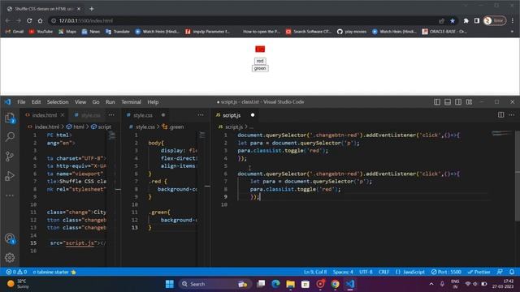Open the Edit menu
Image resolution: width=520 pixels, height=292 pixels.
[x=36, y=102]
